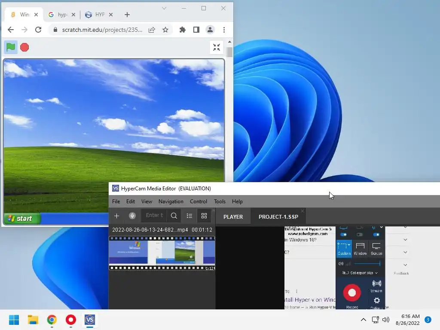Open the network tray icon
The width and height of the screenshot is (440, 330).
(x=375, y=320)
